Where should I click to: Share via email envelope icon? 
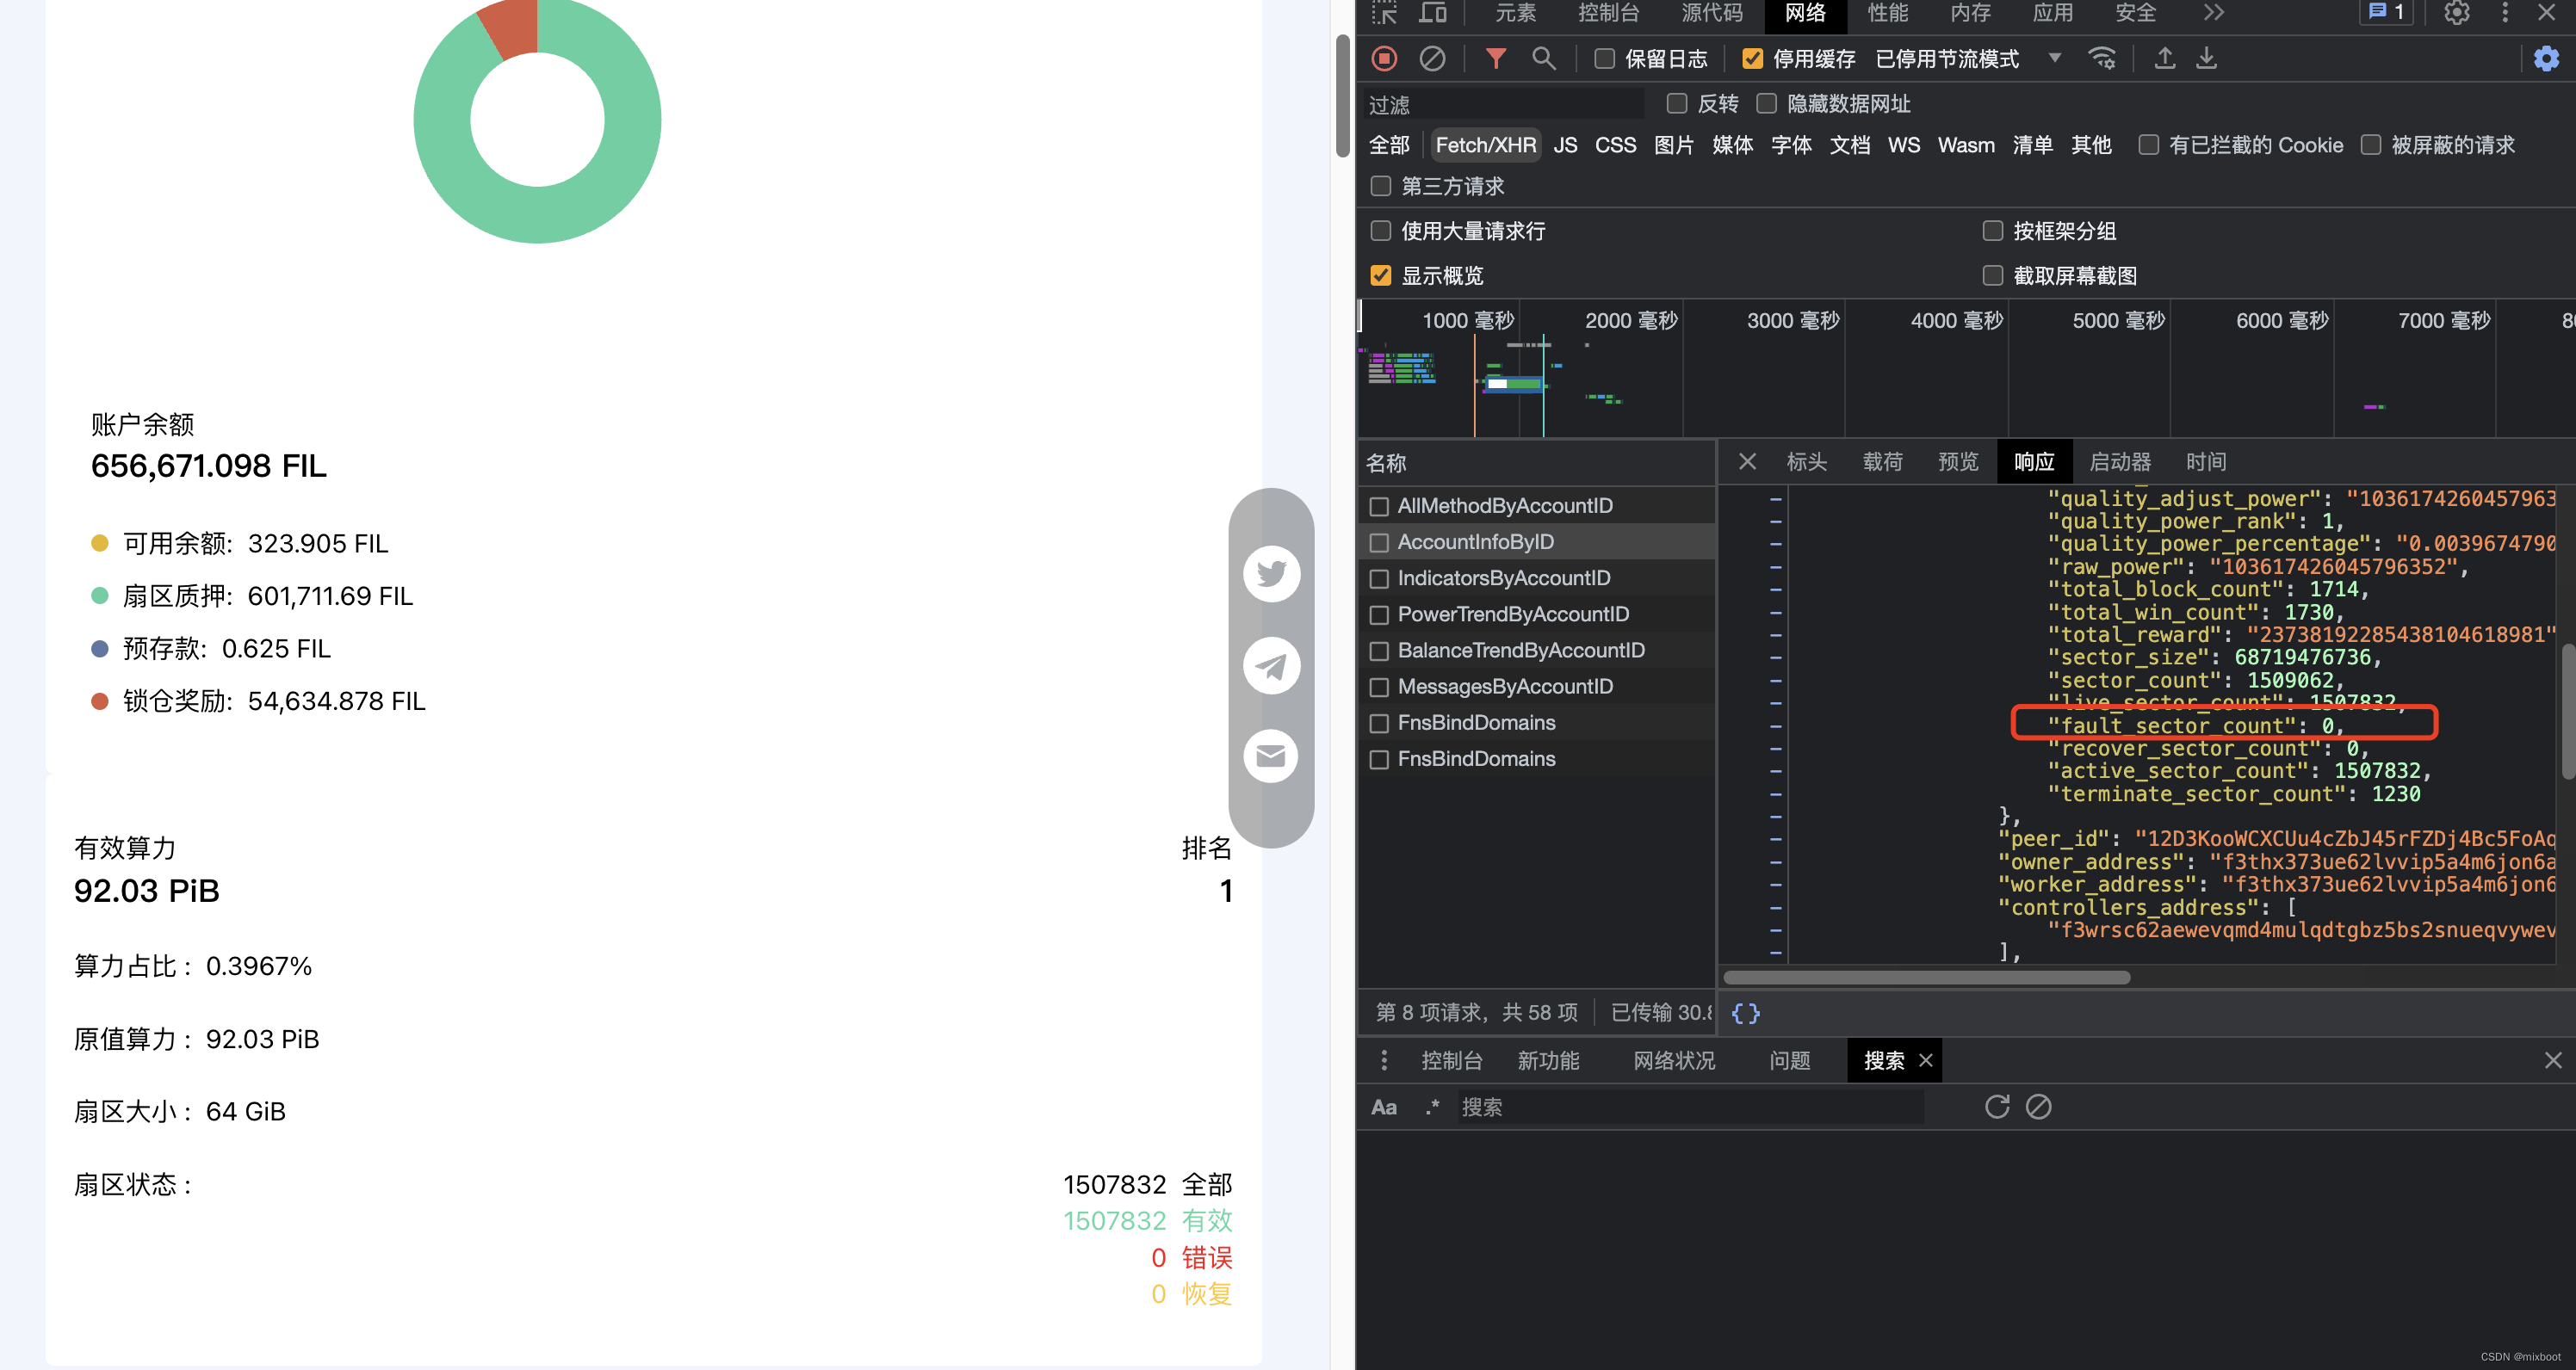(1271, 756)
